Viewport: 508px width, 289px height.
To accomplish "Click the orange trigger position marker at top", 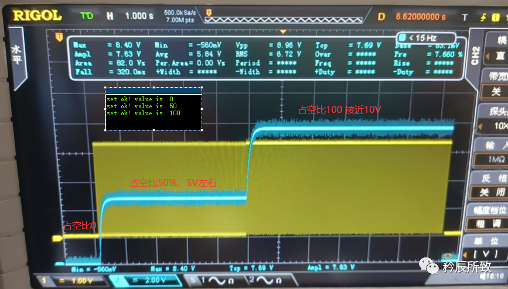I will [284, 32].
